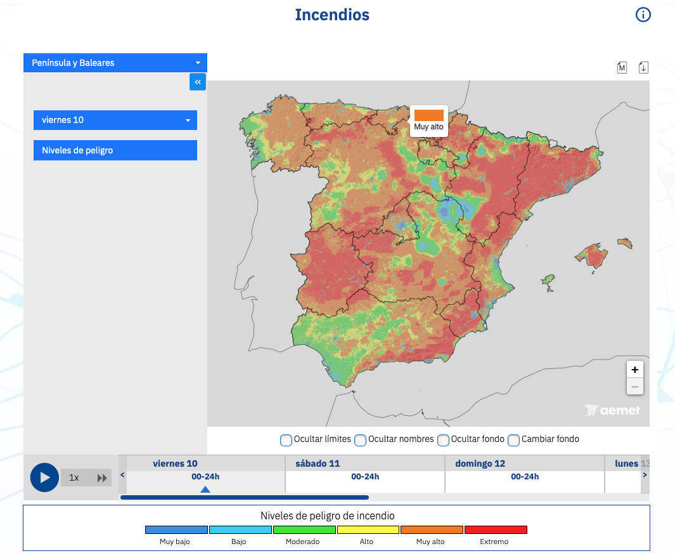Zoom out the map with minus button

click(634, 386)
